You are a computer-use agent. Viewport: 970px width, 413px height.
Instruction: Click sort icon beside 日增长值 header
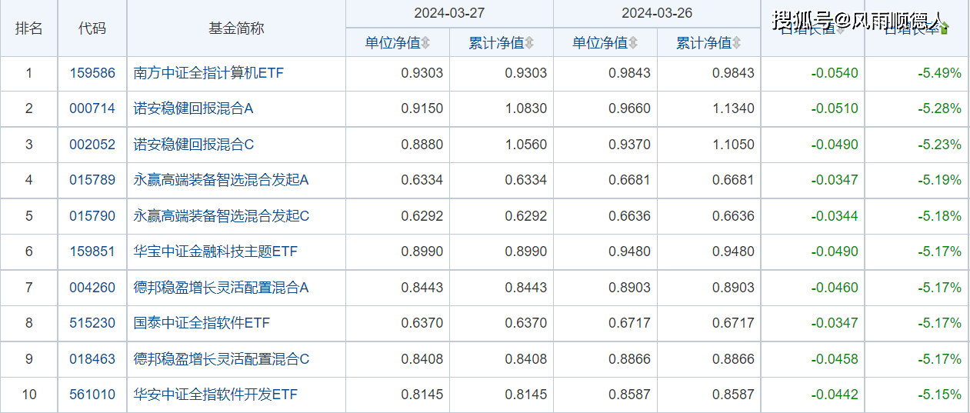coord(840,29)
